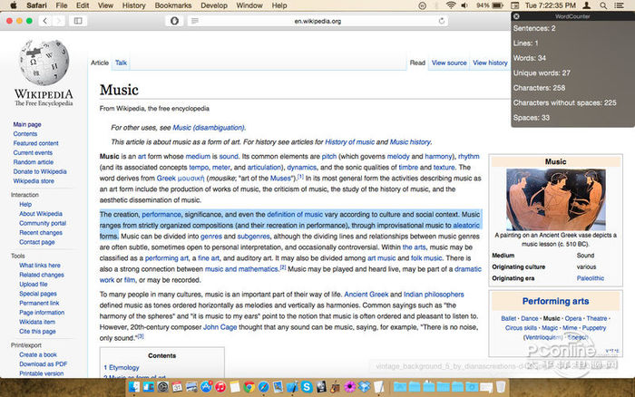Follow the Music (disambiguation) link

coord(209,128)
